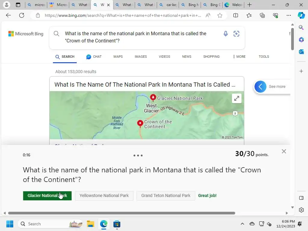Click OneDrive cloud tray icon
The image size is (308, 231).
pyautogui.click(x=252, y=224)
